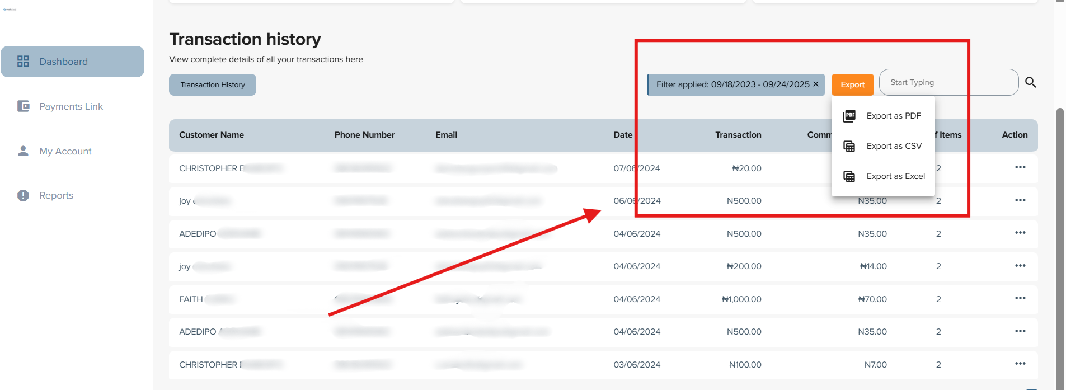The width and height of the screenshot is (1066, 390).
Task: Open actions menu for FAITH row
Action: click(x=1020, y=298)
